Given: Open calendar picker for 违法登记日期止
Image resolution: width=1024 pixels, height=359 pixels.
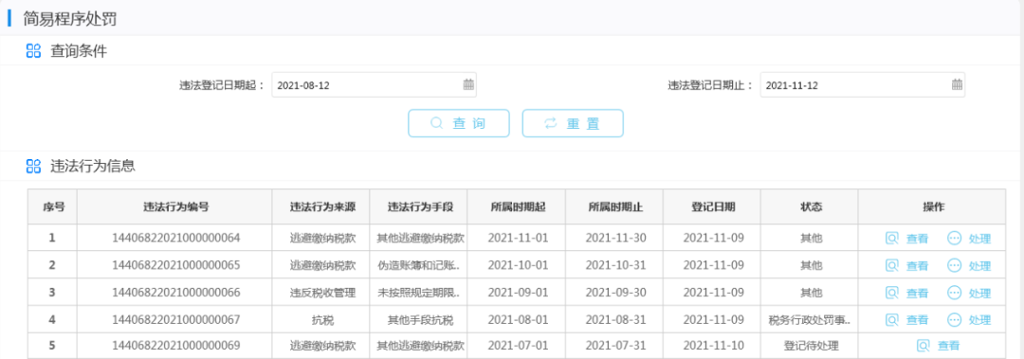Looking at the screenshot, I should pos(957,84).
